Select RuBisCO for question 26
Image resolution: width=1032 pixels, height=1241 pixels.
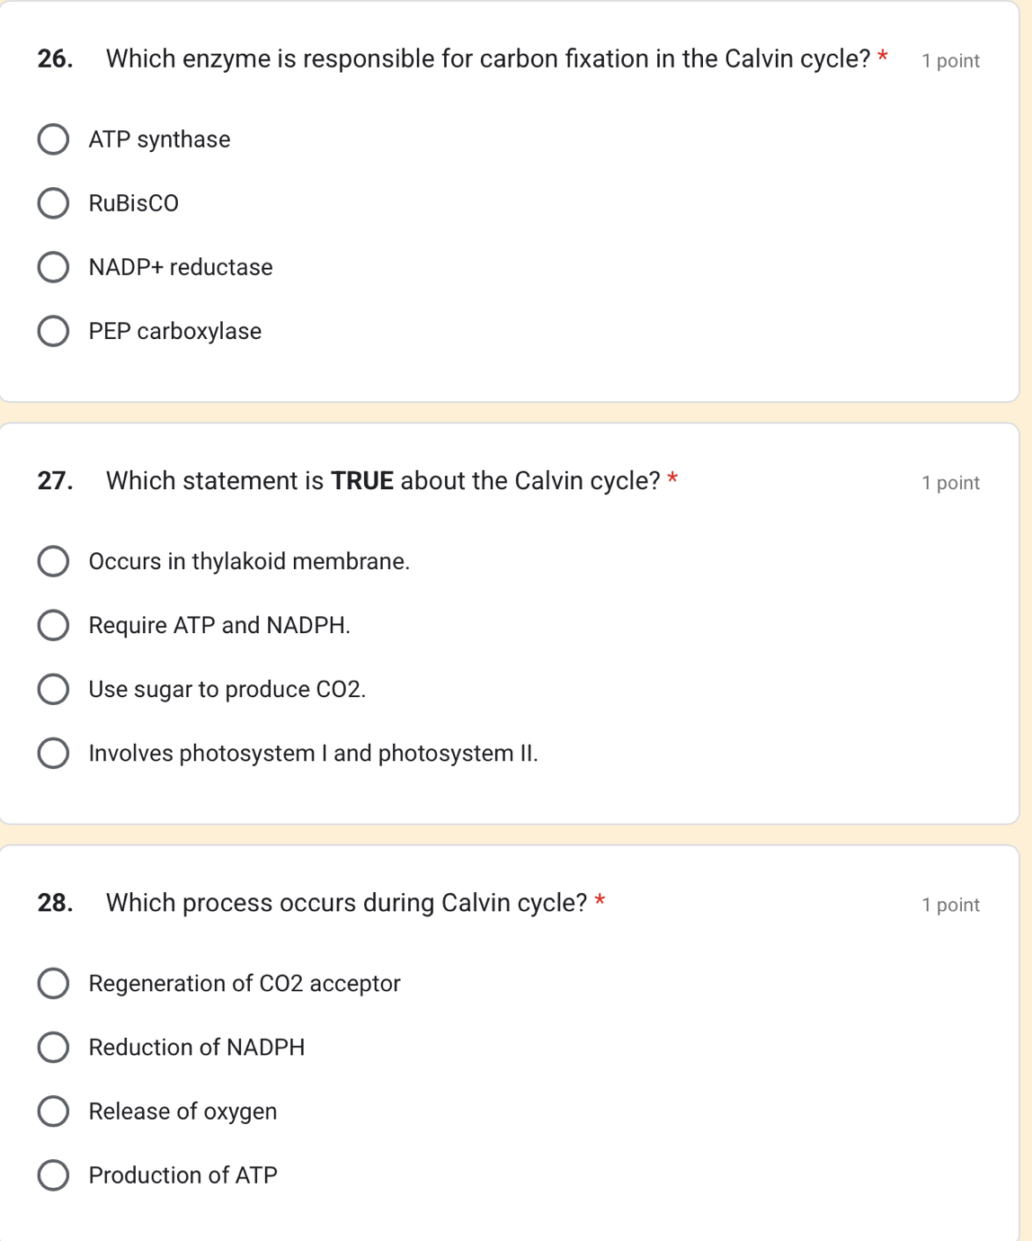click(53, 202)
